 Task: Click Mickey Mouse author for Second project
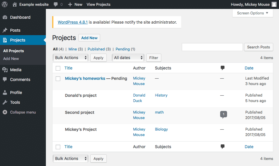point(139,115)
